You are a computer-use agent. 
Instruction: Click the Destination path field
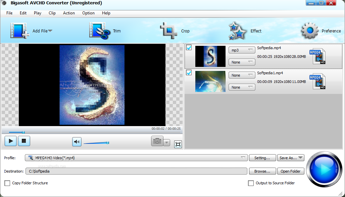point(136,171)
